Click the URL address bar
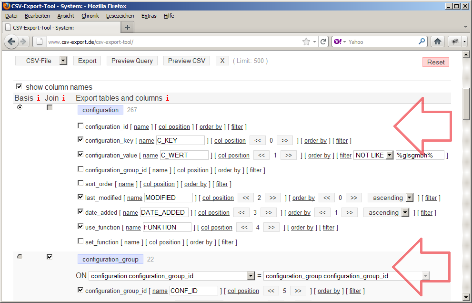The image size is (472, 303). pyautogui.click(x=174, y=42)
